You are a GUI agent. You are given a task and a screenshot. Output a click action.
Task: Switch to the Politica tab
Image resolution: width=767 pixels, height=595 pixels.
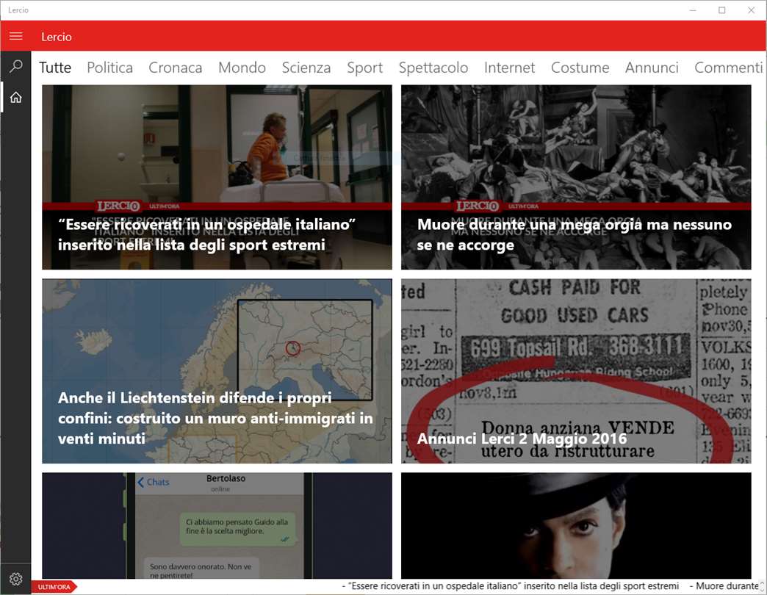coord(109,68)
